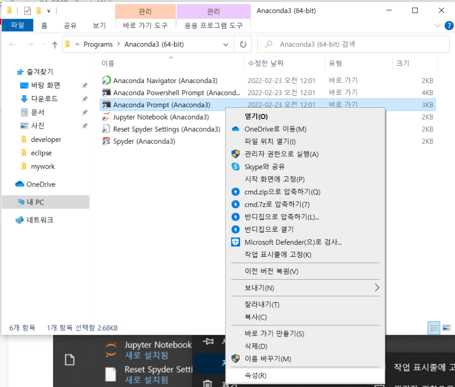Choose 반디집으로 열기 entry

[305, 229]
